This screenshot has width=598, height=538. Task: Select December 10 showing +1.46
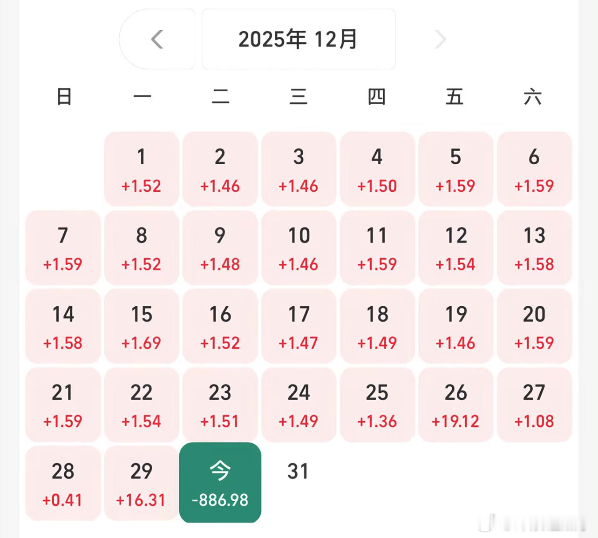[x=299, y=247]
